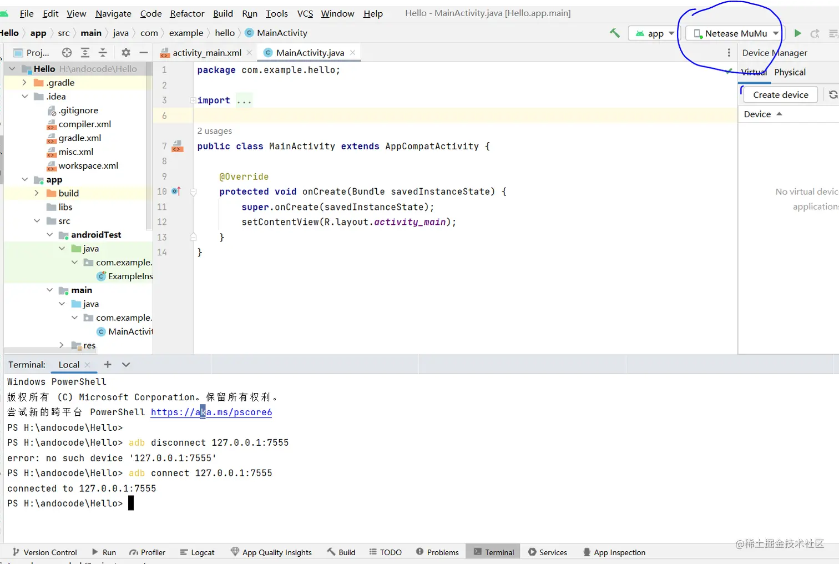The image size is (839, 564).
Task: Hide the Project tool window
Action: [144, 53]
